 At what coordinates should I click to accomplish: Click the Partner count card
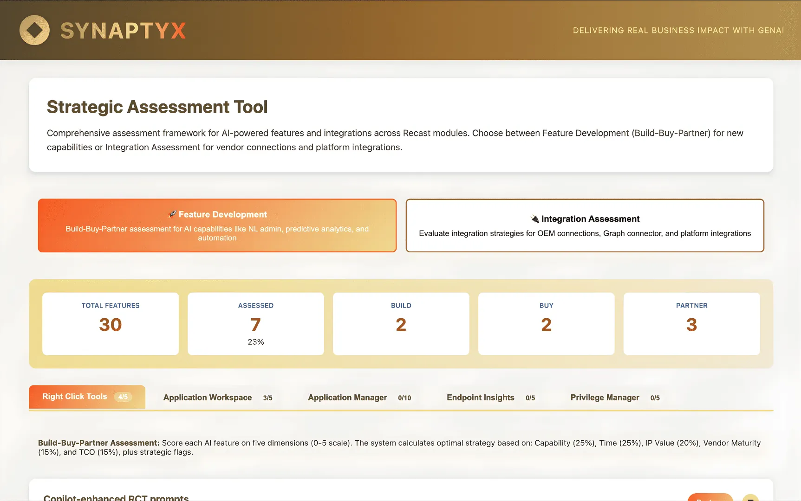[x=691, y=323]
